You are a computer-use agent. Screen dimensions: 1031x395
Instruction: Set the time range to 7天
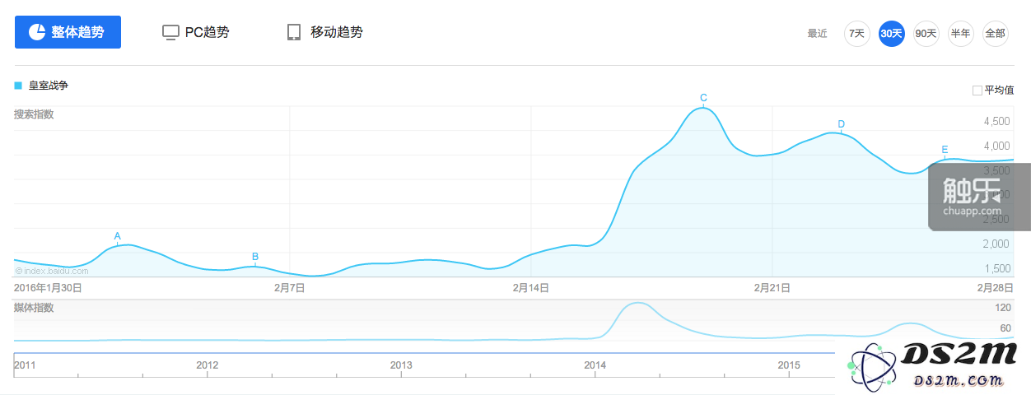tap(856, 34)
